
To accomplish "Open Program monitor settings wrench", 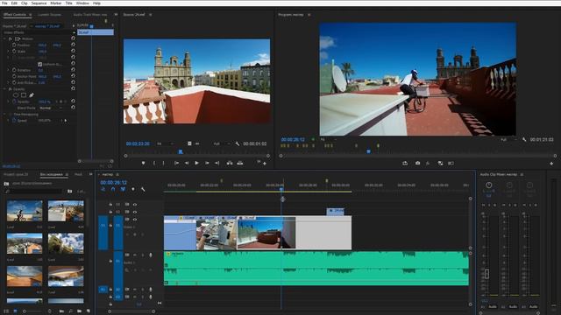I will pyautogui.click(x=524, y=140).
